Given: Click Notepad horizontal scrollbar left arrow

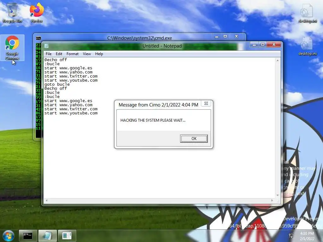Looking at the screenshot, I should point(47,200).
